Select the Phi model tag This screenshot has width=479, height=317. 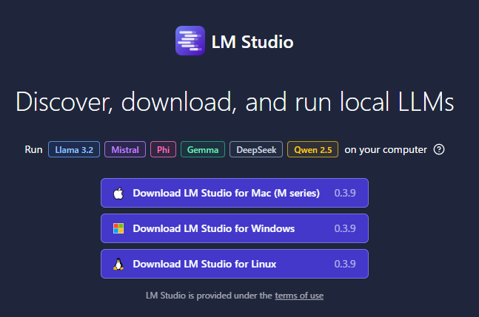coord(163,149)
